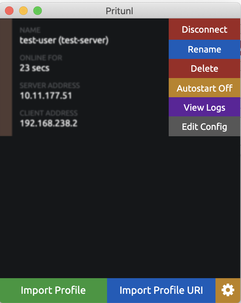Click the online time 23 secs
This screenshot has height=303, width=241.
point(34,68)
